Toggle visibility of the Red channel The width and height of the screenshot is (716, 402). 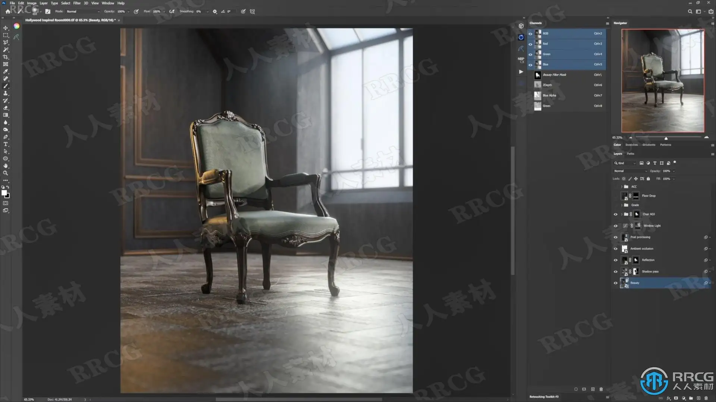530,44
